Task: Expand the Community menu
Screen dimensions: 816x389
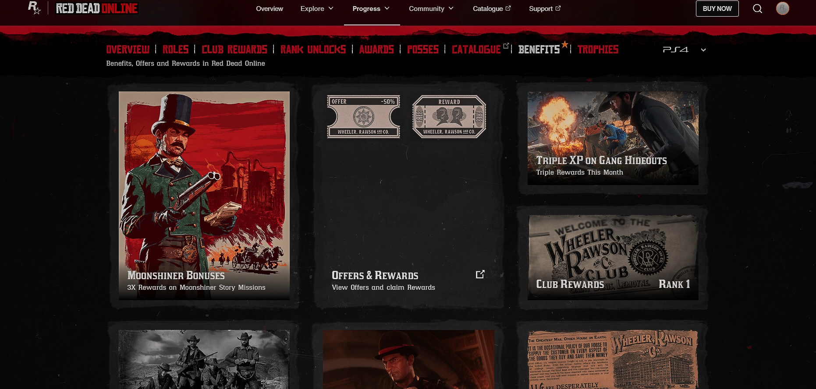Action: point(431,9)
